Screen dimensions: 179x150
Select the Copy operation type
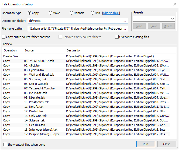pyautogui.click(x=30, y=13)
